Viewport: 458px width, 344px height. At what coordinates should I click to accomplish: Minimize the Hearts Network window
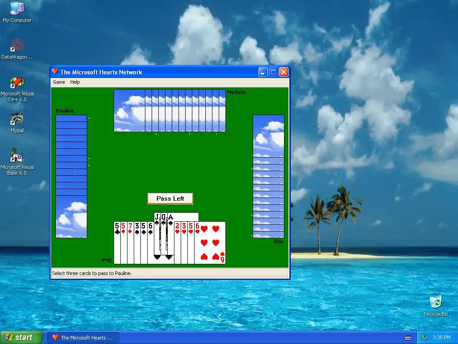pyautogui.click(x=263, y=72)
